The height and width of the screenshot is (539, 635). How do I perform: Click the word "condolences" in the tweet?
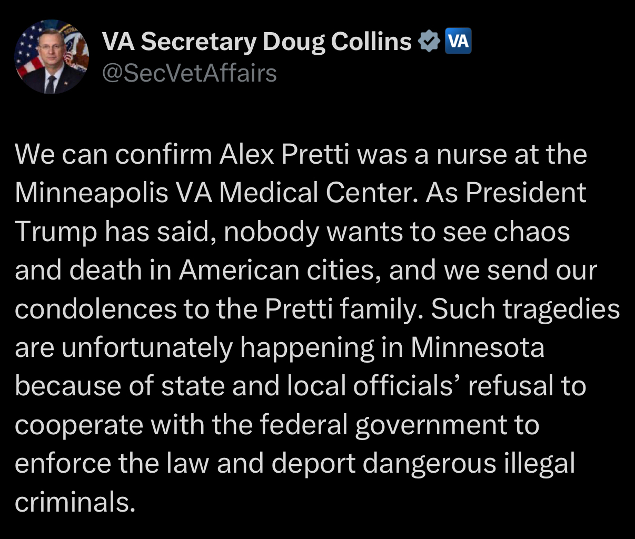coord(96,310)
